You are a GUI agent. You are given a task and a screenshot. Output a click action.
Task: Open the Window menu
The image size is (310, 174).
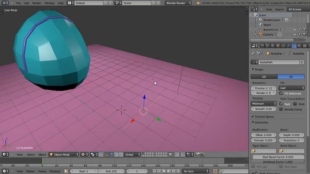click(49, 3)
